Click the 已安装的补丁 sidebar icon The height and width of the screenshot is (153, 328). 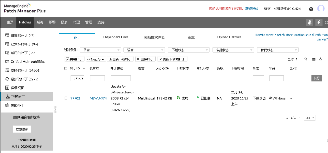[x=7, y=44]
